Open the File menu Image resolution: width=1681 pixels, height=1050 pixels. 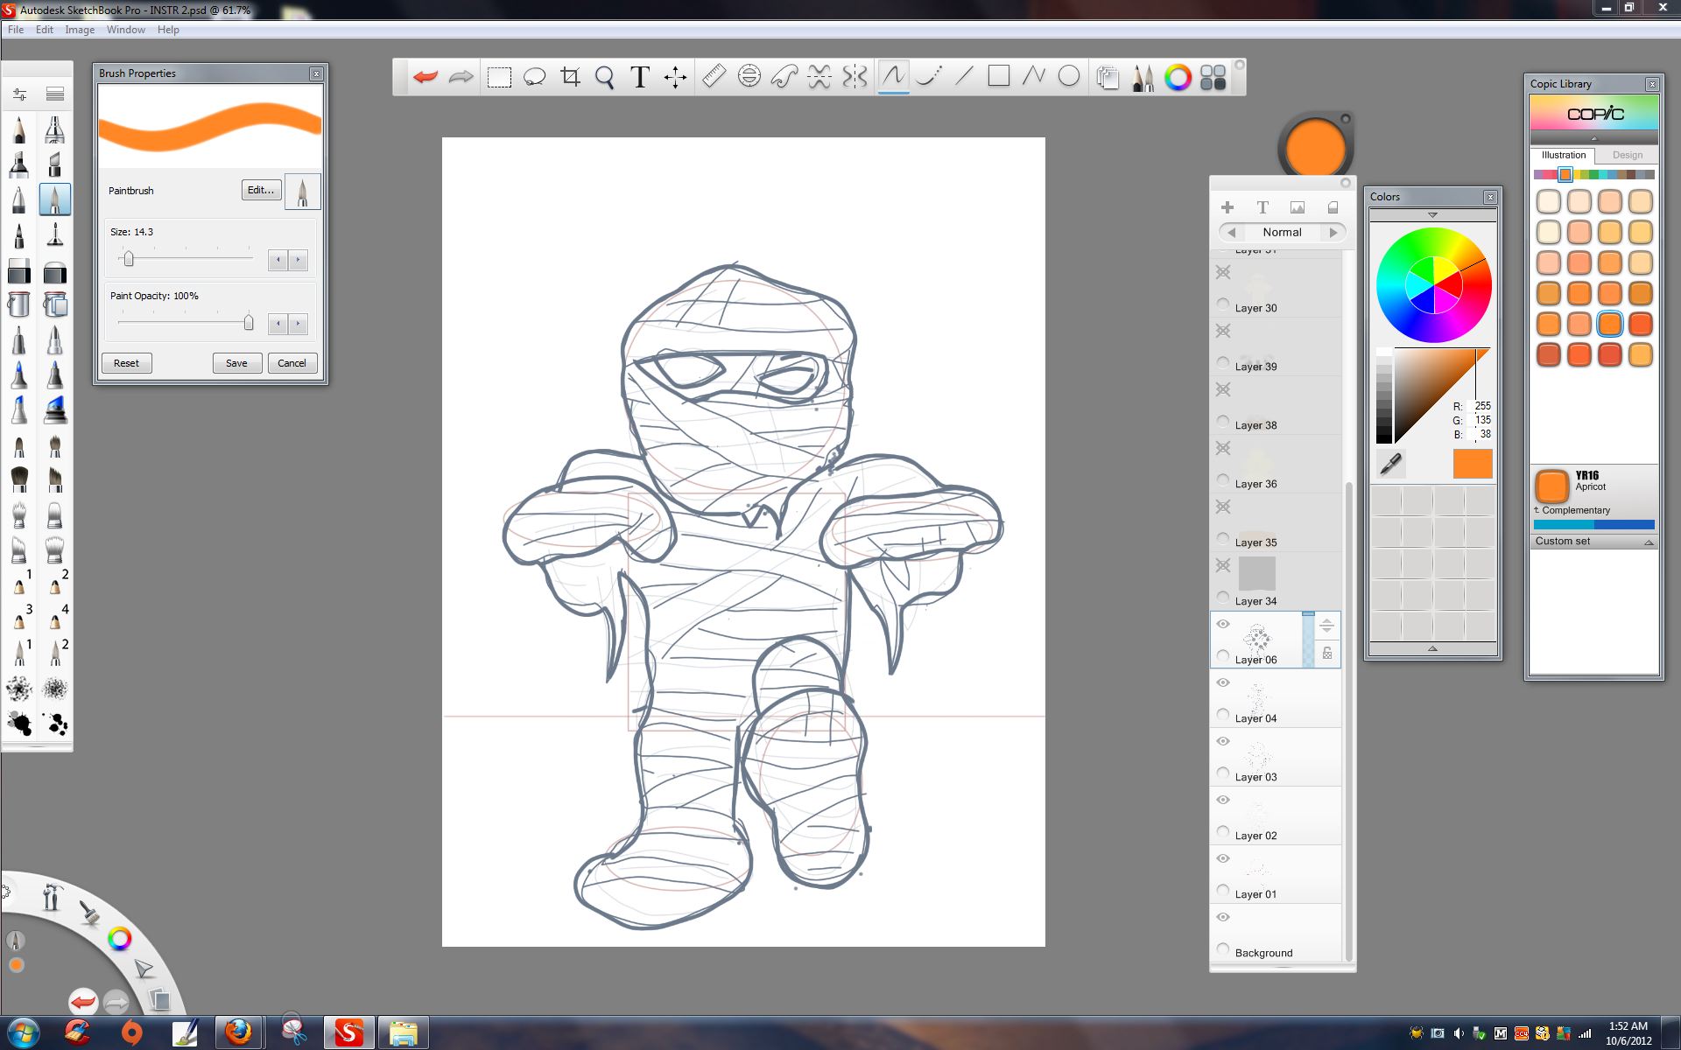[16, 30]
